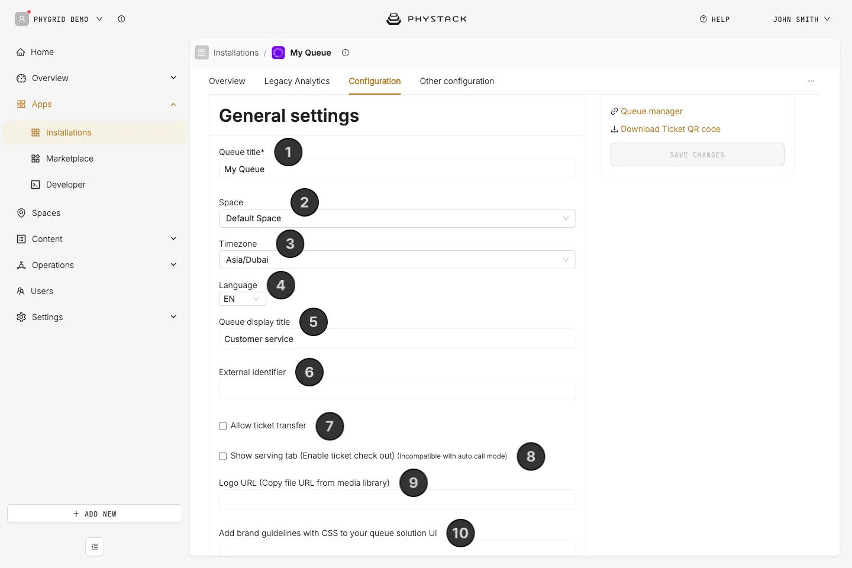Click the External identifier input field
Image resolution: width=852 pixels, height=568 pixels.
pos(397,389)
